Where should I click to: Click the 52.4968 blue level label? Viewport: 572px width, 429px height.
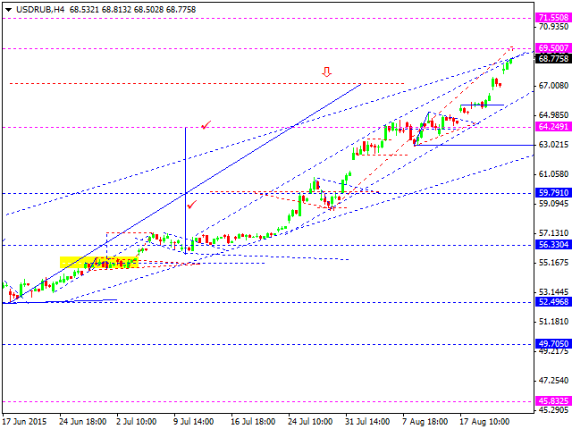pos(553,302)
